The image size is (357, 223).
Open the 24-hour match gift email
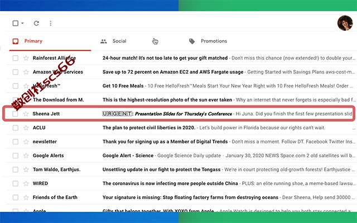click(165, 58)
